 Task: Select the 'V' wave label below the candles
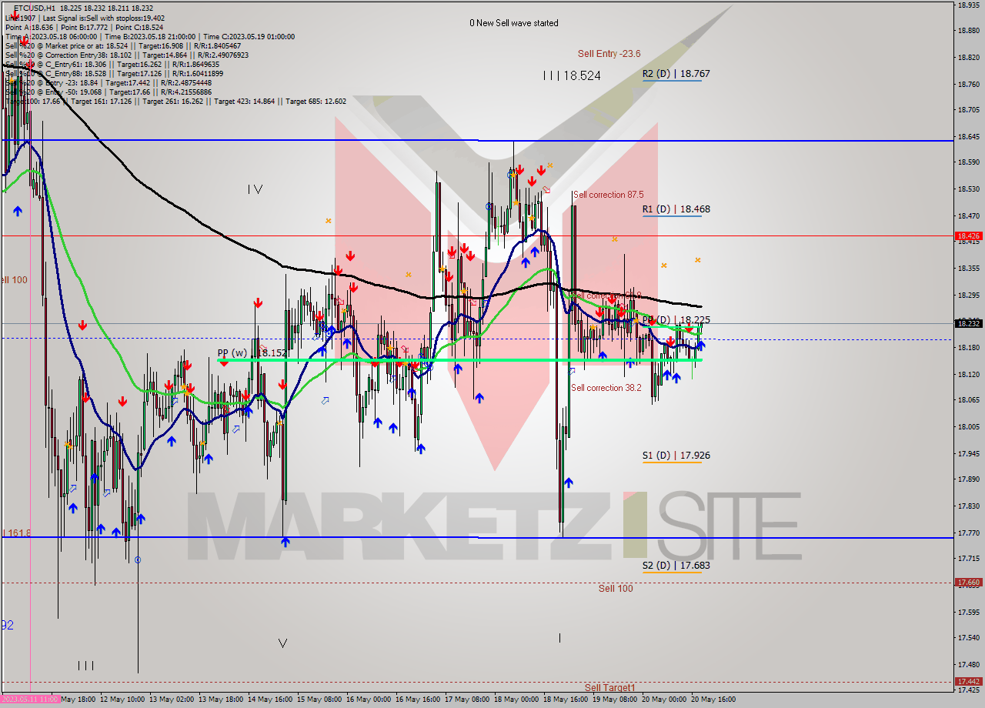282,643
